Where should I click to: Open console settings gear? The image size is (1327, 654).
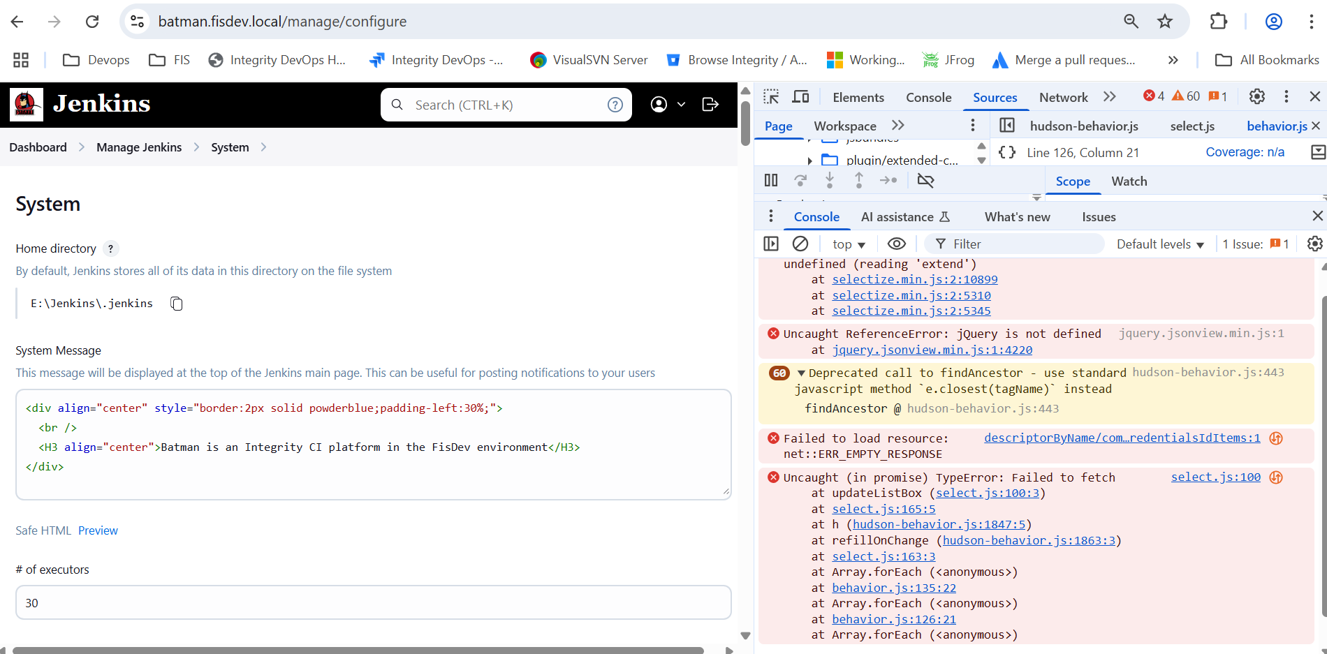click(x=1315, y=244)
